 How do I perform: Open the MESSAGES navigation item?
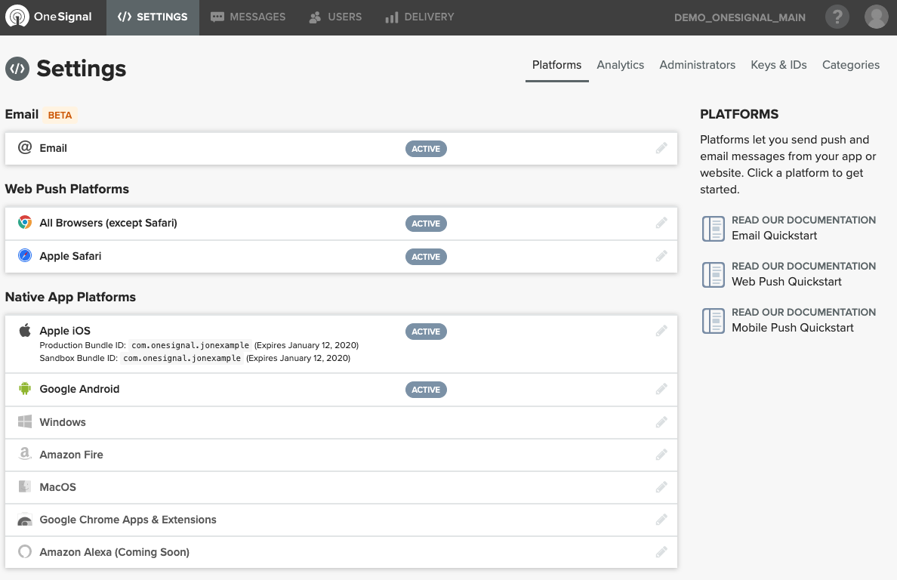[248, 17]
